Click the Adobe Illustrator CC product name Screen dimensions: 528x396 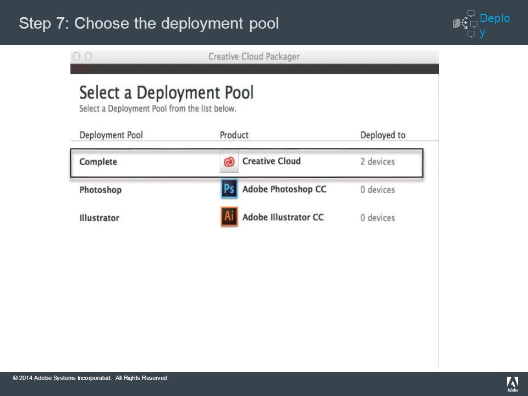point(283,217)
